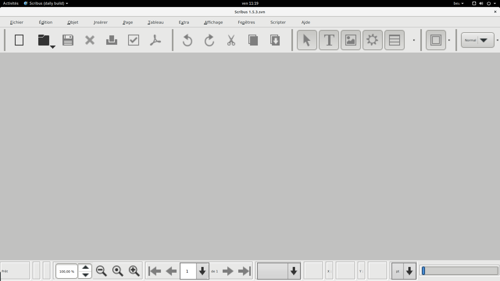Click the New document icon
The image size is (500, 281).
[19, 40]
